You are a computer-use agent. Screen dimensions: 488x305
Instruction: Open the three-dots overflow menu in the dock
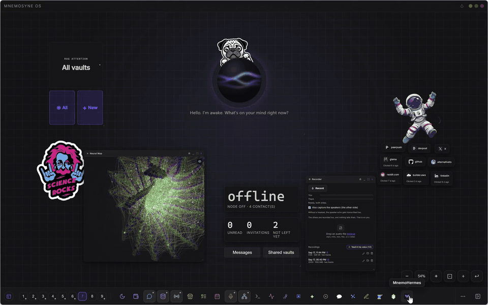tap(463, 296)
